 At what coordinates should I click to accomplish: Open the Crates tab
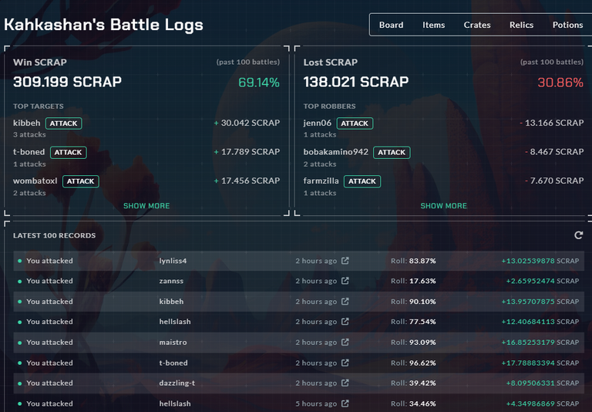click(477, 25)
